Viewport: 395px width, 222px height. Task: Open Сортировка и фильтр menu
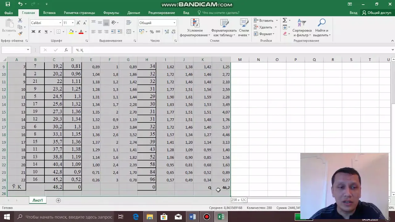(x=302, y=28)
